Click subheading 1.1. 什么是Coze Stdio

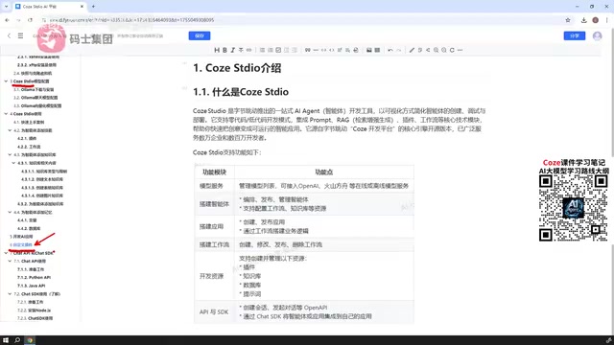(x=241, y=92)
